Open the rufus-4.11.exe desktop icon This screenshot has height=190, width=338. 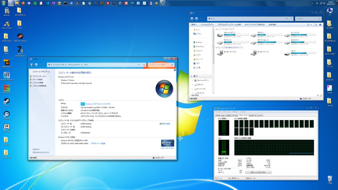6,24
